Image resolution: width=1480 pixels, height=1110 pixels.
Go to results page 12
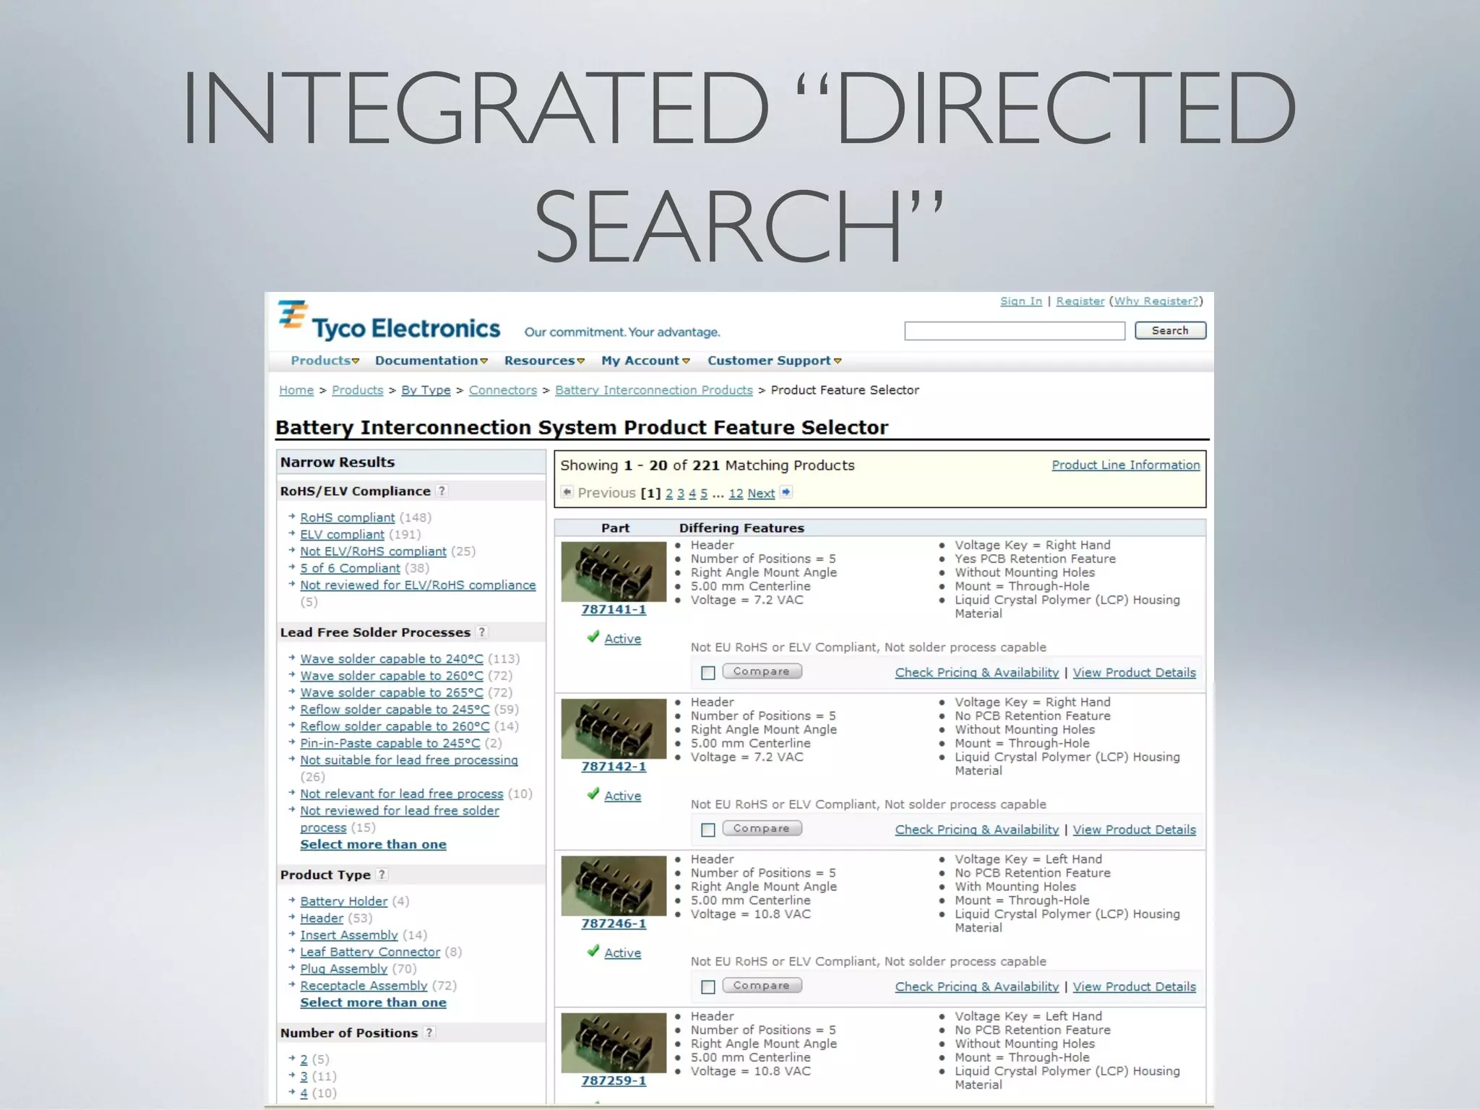pyautogui.click(x=736, y=494)
